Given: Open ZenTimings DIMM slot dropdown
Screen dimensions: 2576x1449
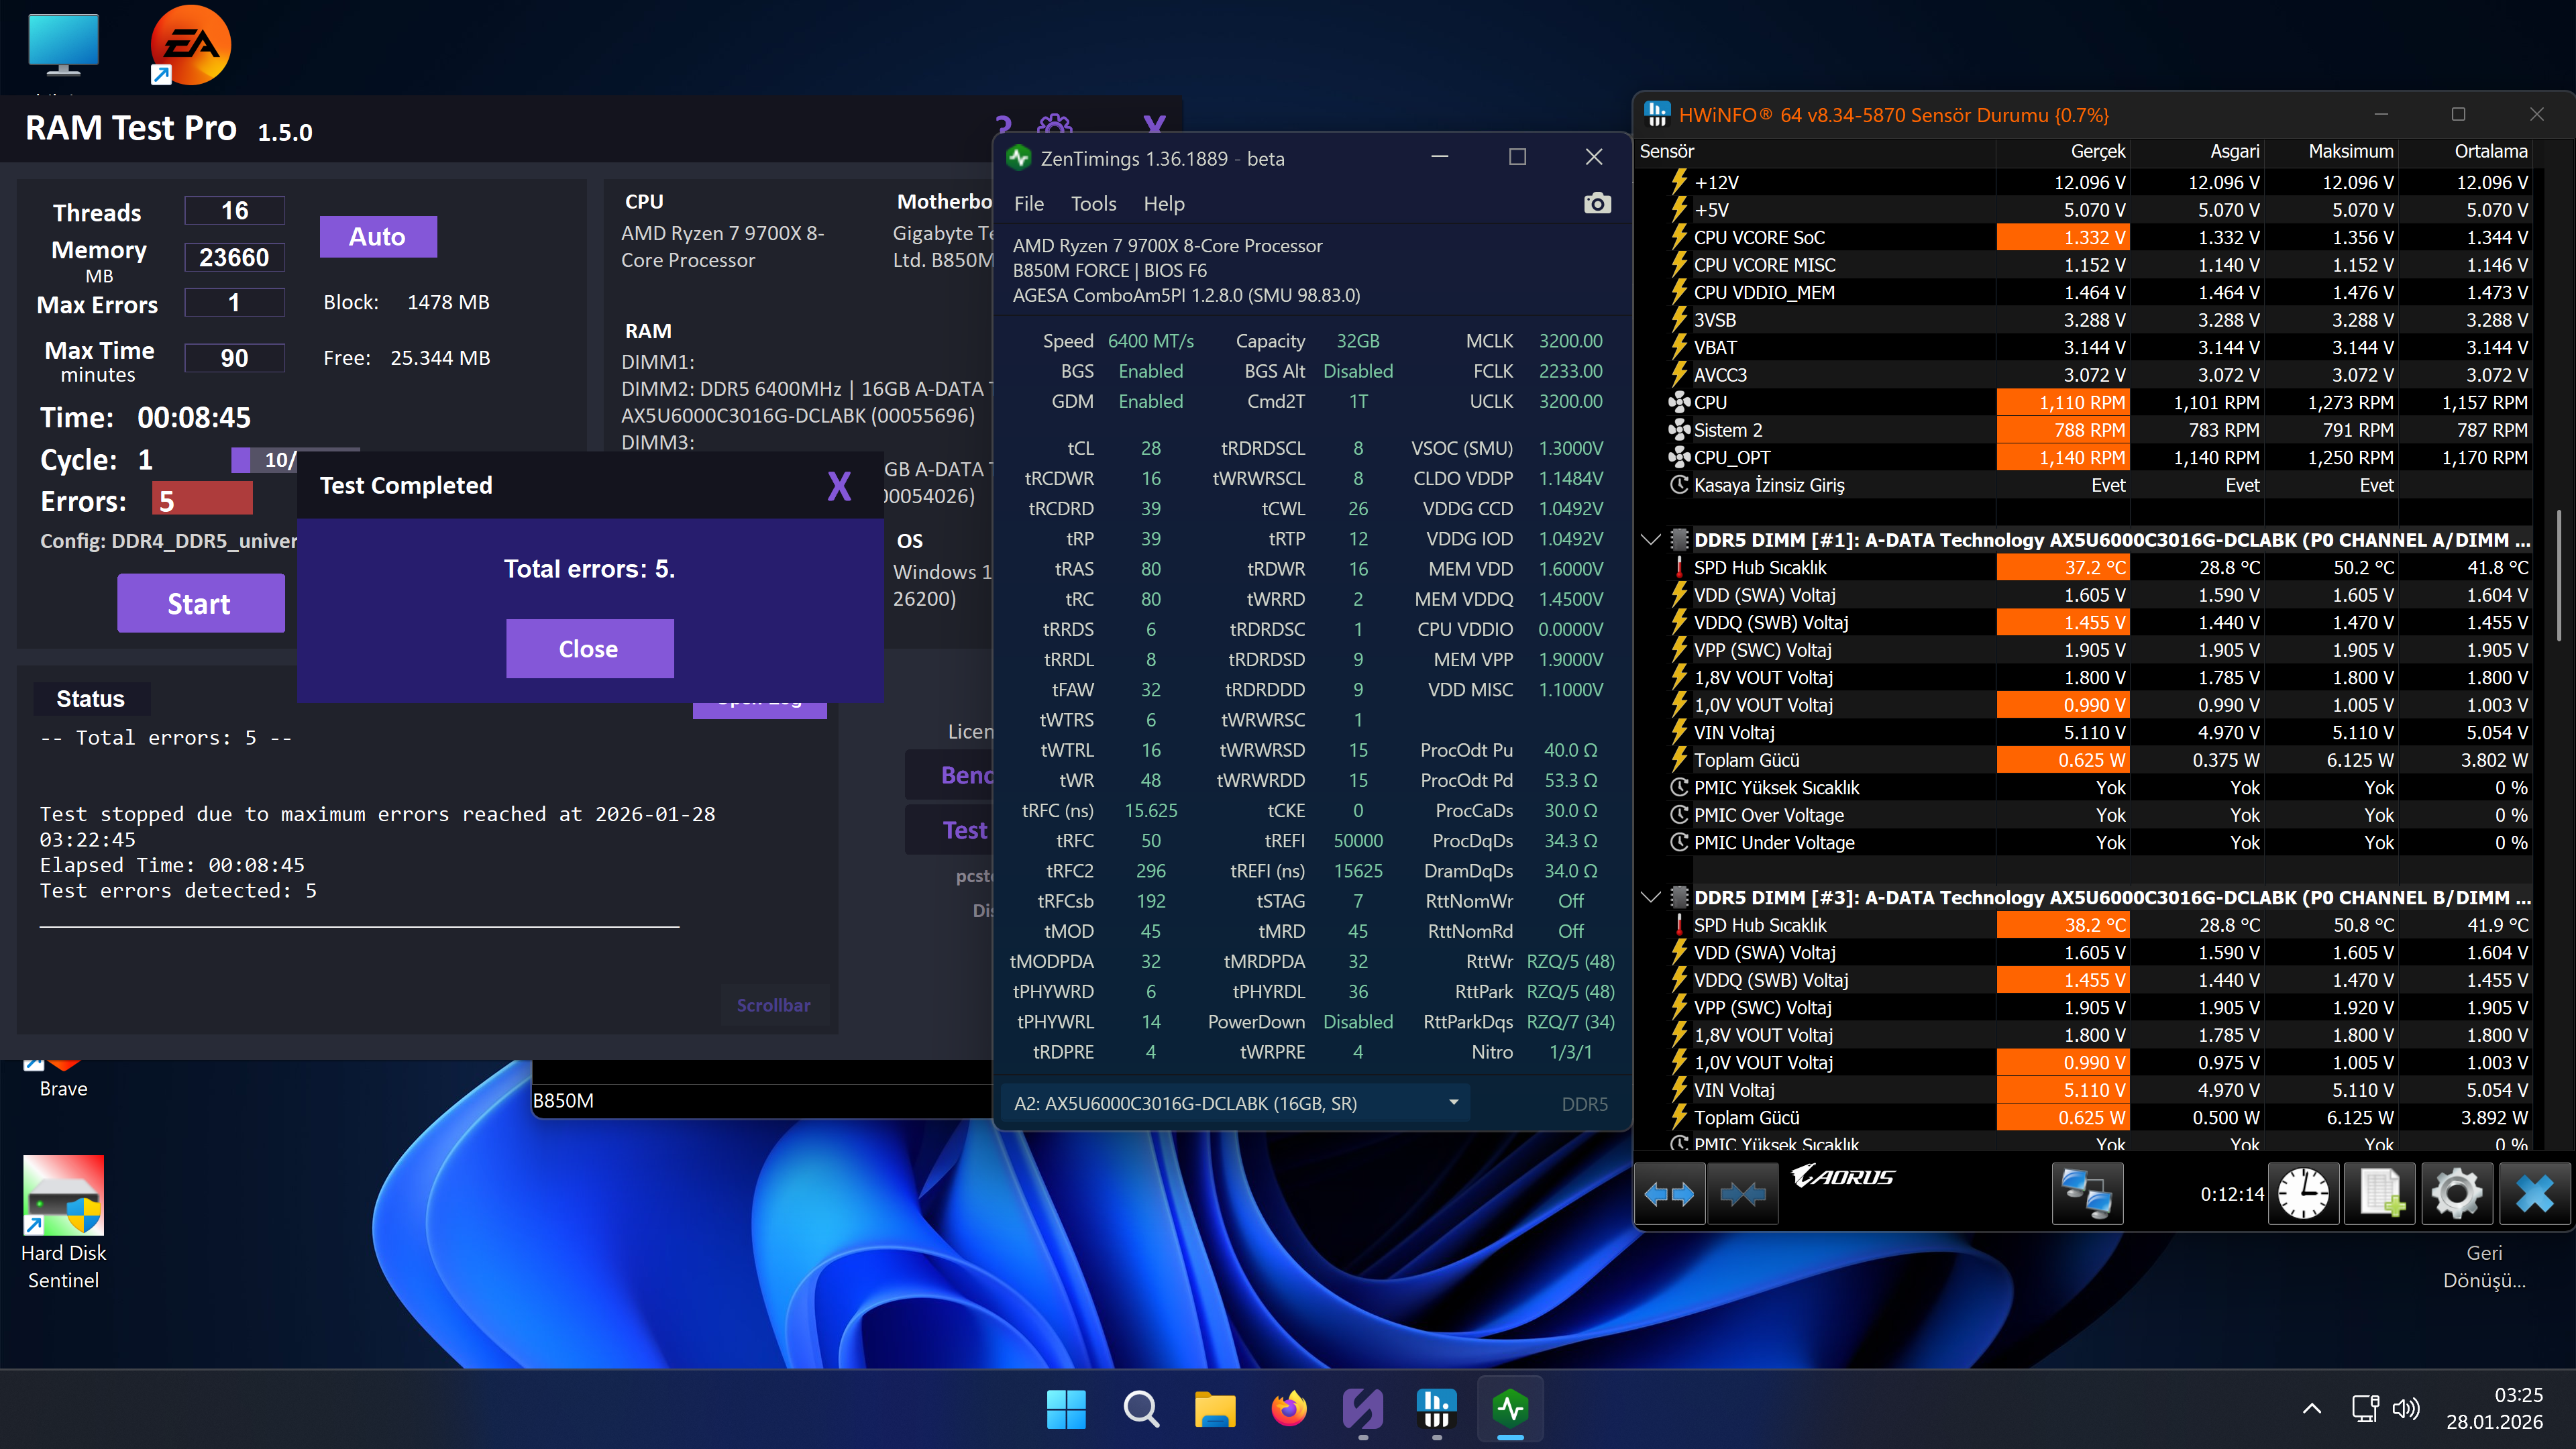Looking at the screenshot, I should click(x=1235, y=1104).
